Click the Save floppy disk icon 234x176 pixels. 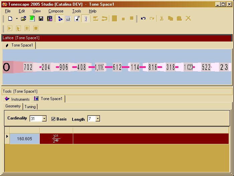tap(41, 18)
